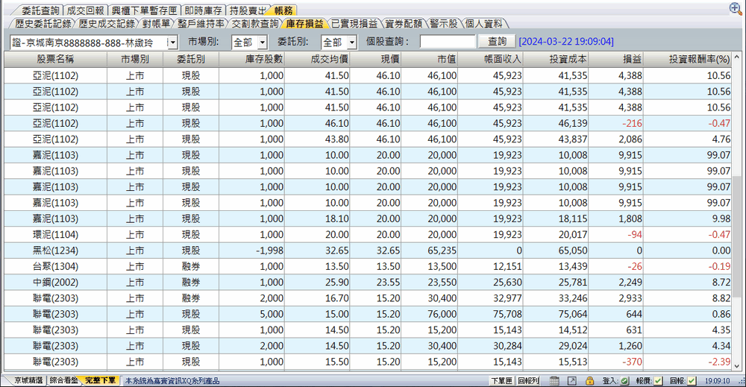This screenshot has height=387, width=746.
Task: Click the 查詢 button
Action: 497,42
